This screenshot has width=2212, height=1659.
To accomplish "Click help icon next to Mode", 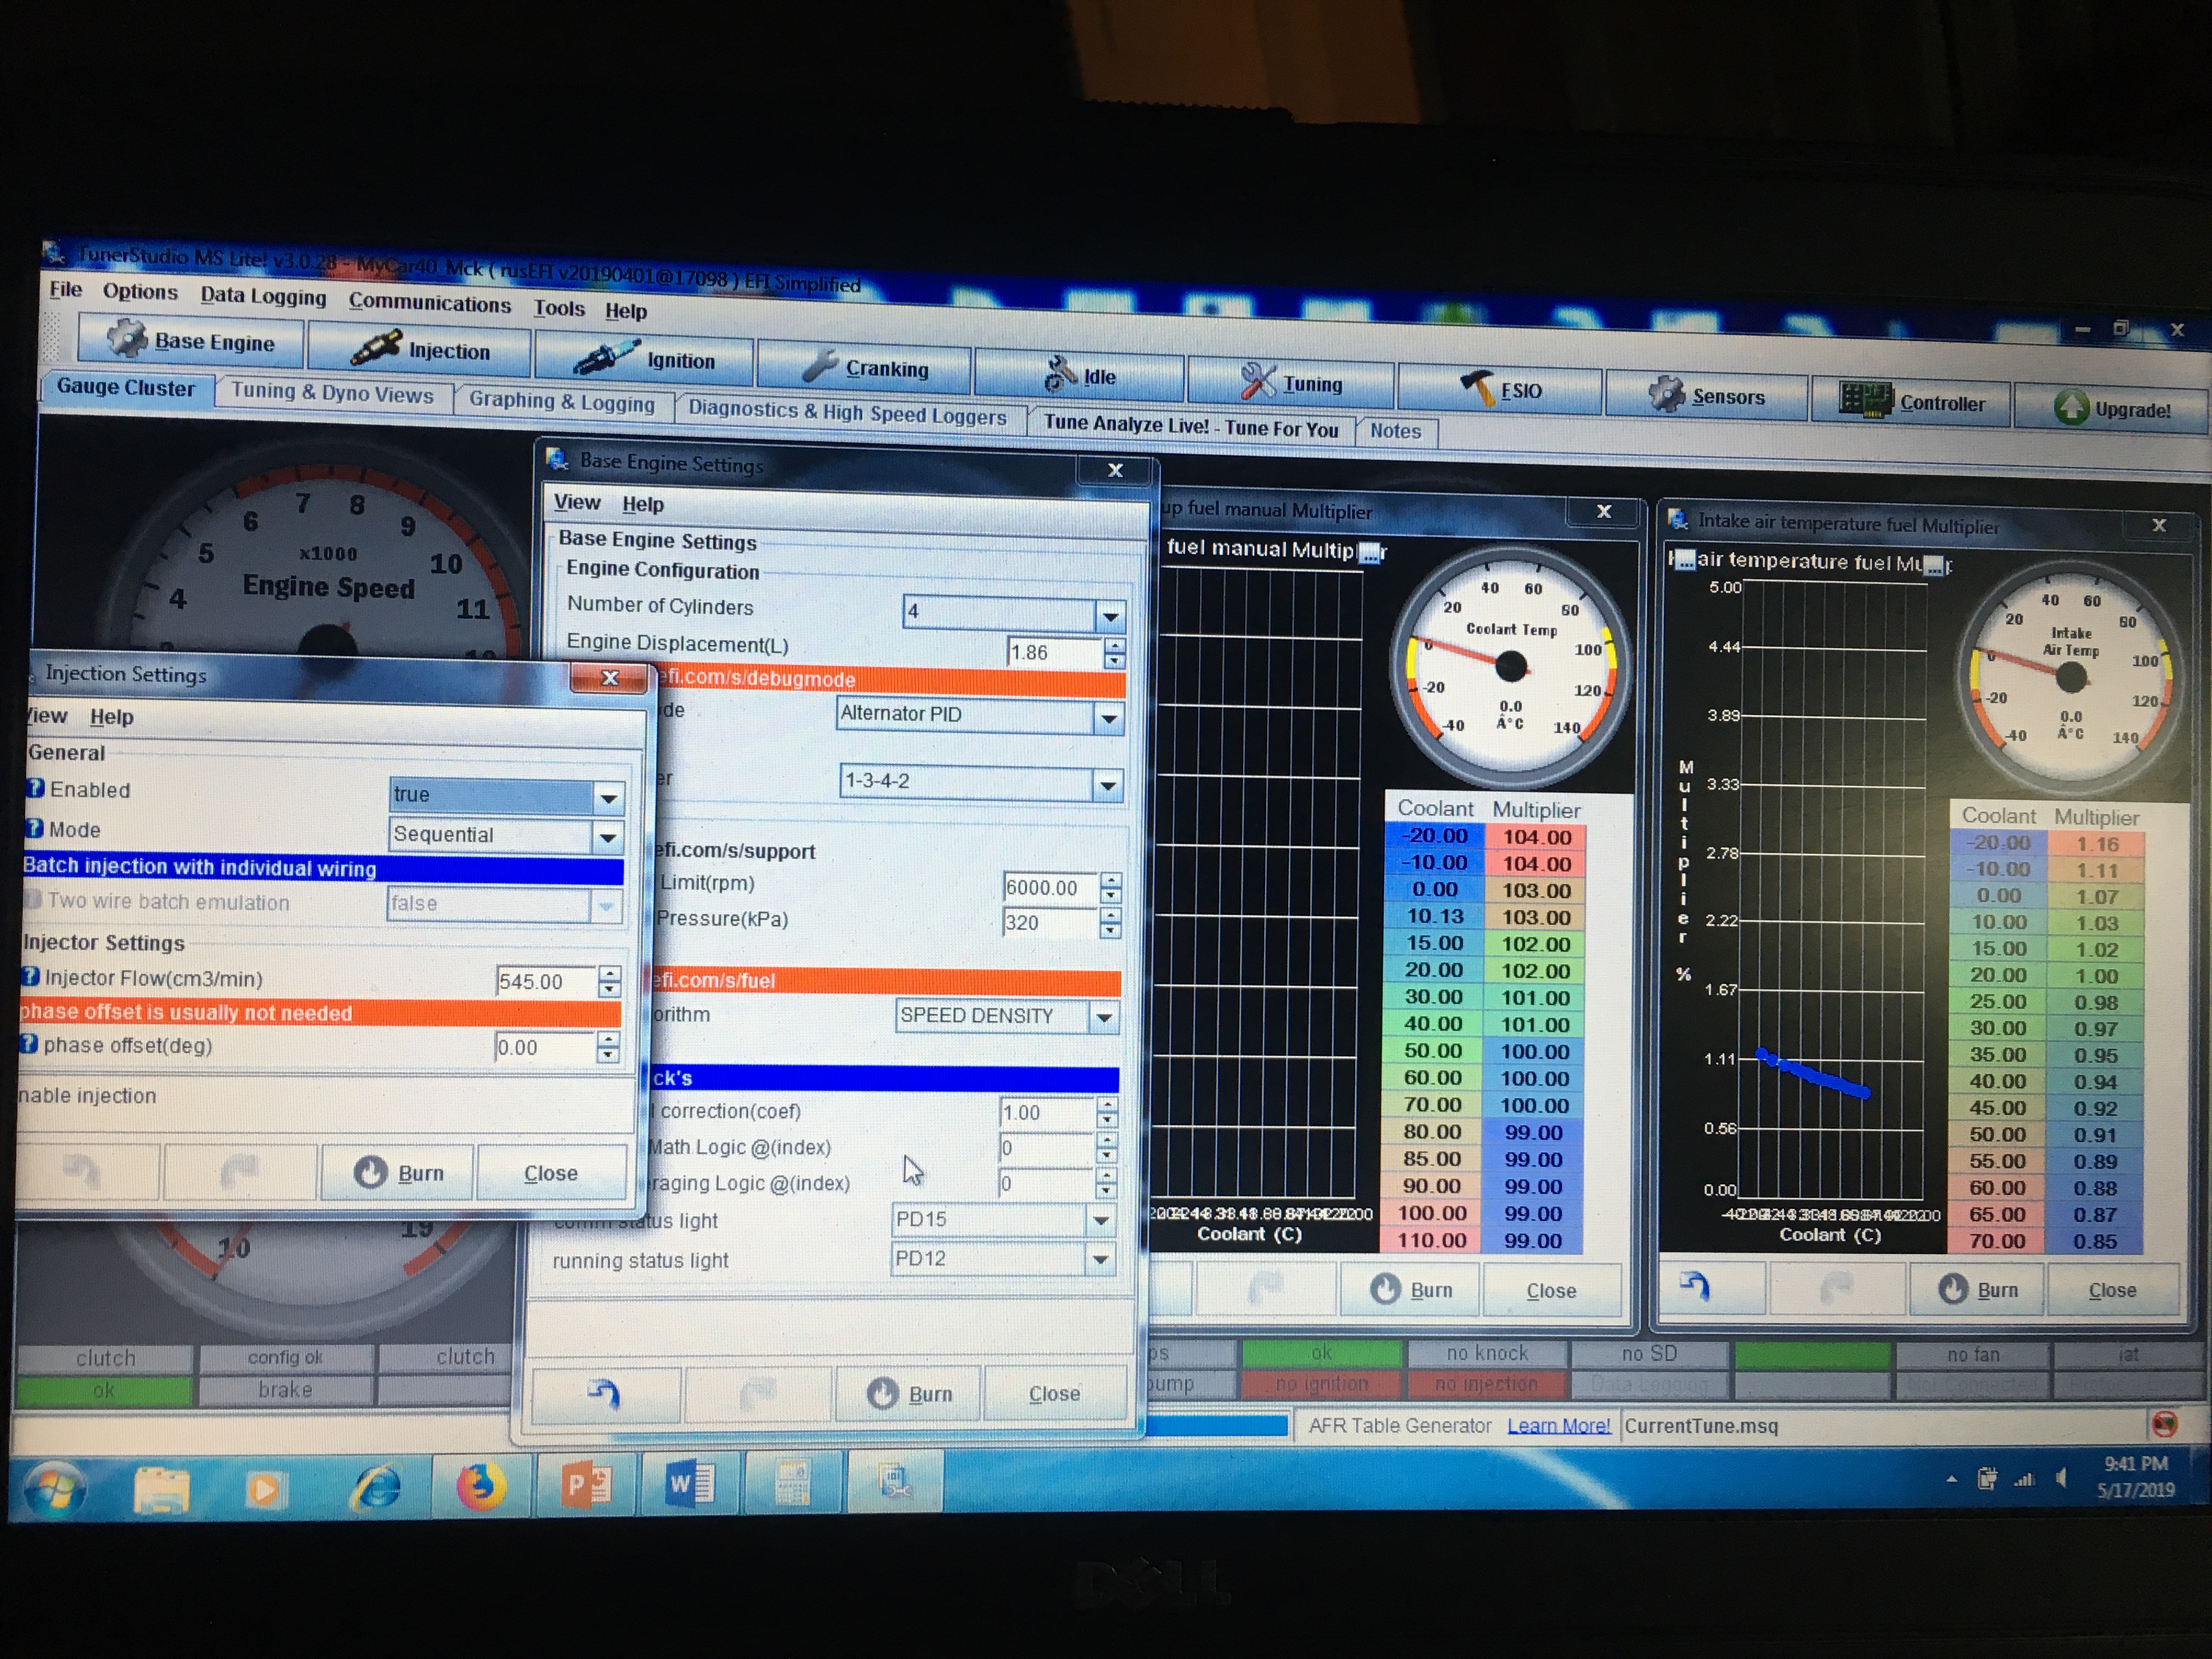I will point(34,828).
